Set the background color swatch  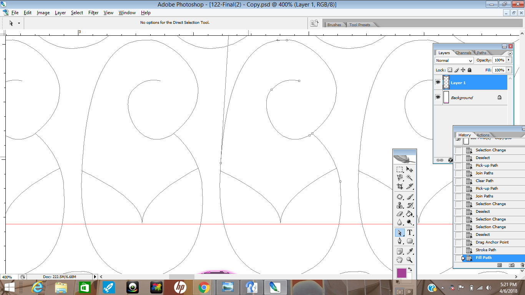410,277
